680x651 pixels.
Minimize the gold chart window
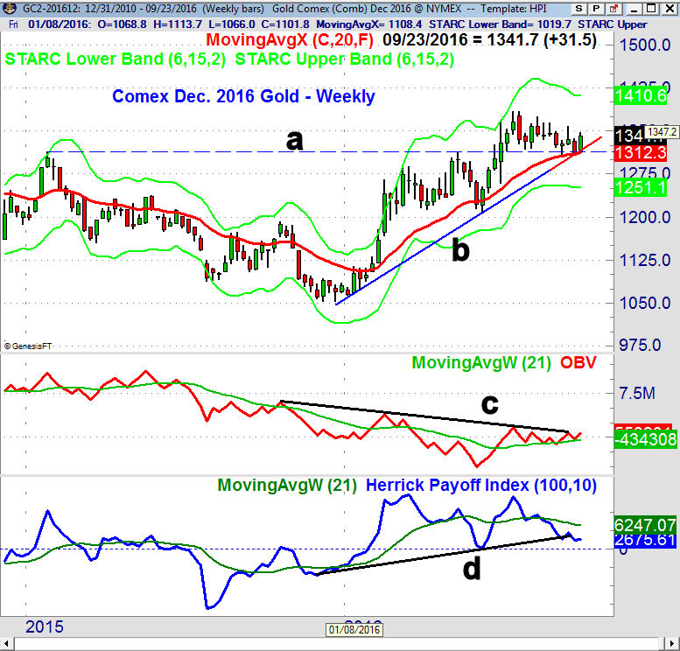pyautogui.click(x=634, y=9)
